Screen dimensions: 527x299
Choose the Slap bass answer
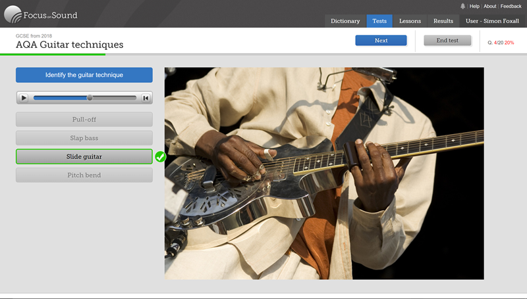84,138
